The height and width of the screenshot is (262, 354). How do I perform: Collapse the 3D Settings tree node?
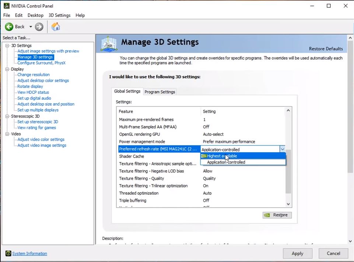pos(7,46)
